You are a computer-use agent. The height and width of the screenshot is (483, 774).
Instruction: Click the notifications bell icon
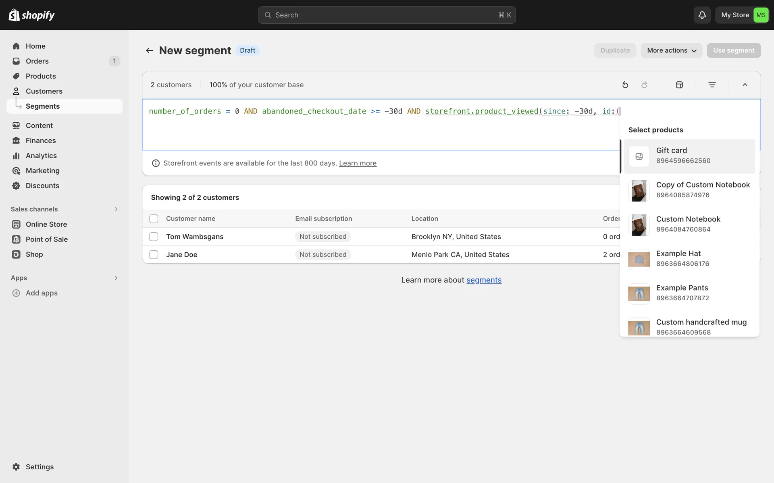click(x=702, y=15)
